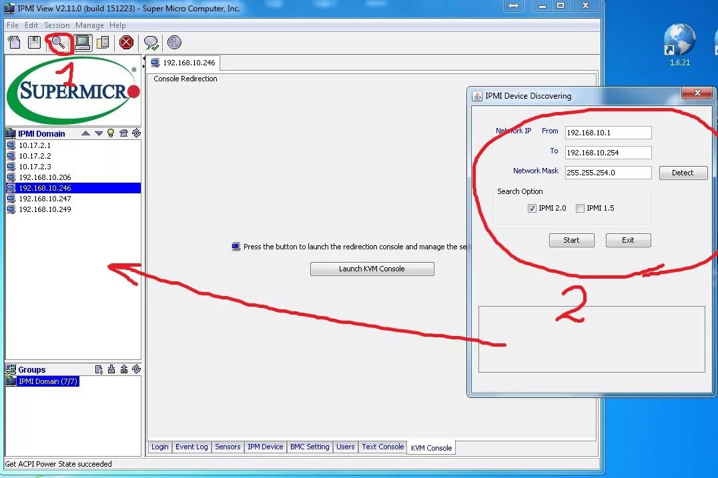Click the up triangle in IPMI Domain header

[x=85, y=133]
